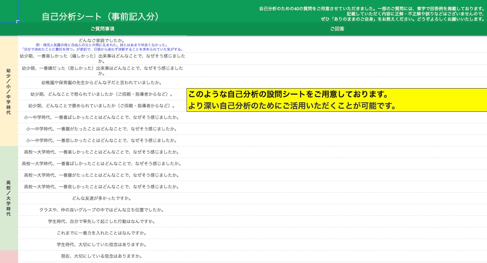Select the 幼稚園や保育園の先生 question cell

tap(102, 83)
